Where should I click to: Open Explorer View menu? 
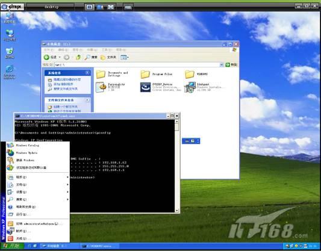tap(77, 50)
